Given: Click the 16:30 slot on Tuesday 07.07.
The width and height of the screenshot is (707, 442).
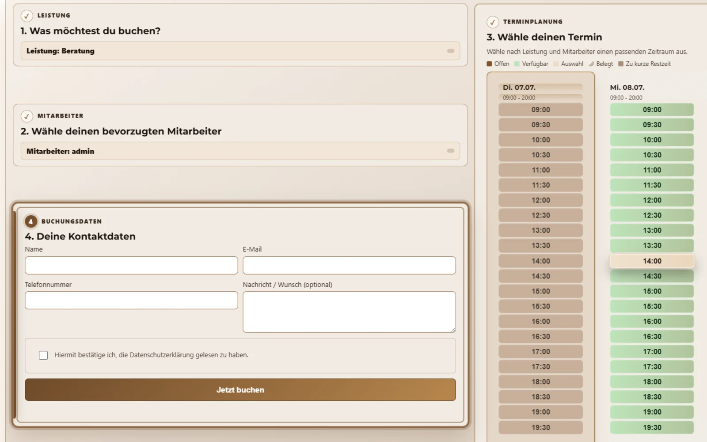Looking at the screenshot, I should [540, 336].
